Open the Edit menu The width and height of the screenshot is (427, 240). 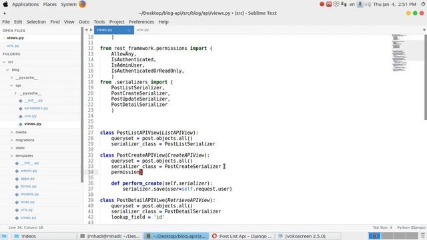pos(18,22)
